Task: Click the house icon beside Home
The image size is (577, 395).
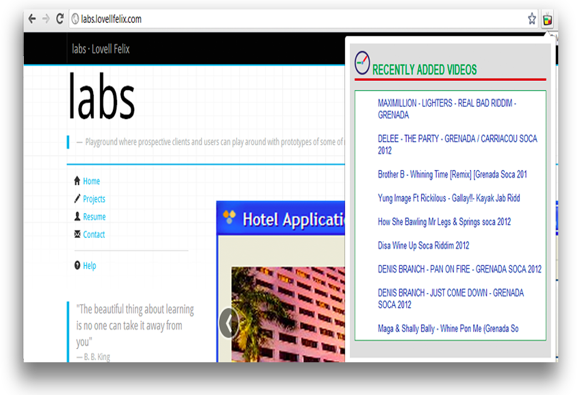Action: [x=77, y=180]
